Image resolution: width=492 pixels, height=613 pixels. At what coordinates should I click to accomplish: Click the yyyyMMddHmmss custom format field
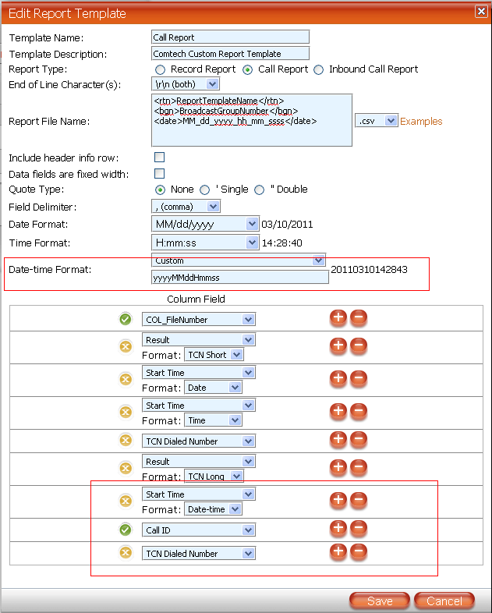pos(240,277)
